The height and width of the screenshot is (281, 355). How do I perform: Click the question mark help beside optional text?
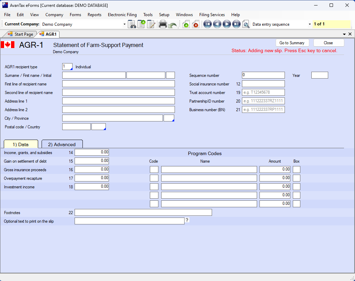(x=187, y=220)
